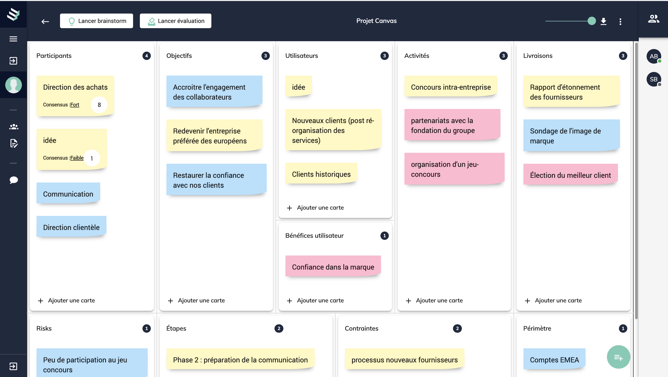
Task: Open the Accroitre l'engagement des collaborateurs card
Action: pos(214,91)
